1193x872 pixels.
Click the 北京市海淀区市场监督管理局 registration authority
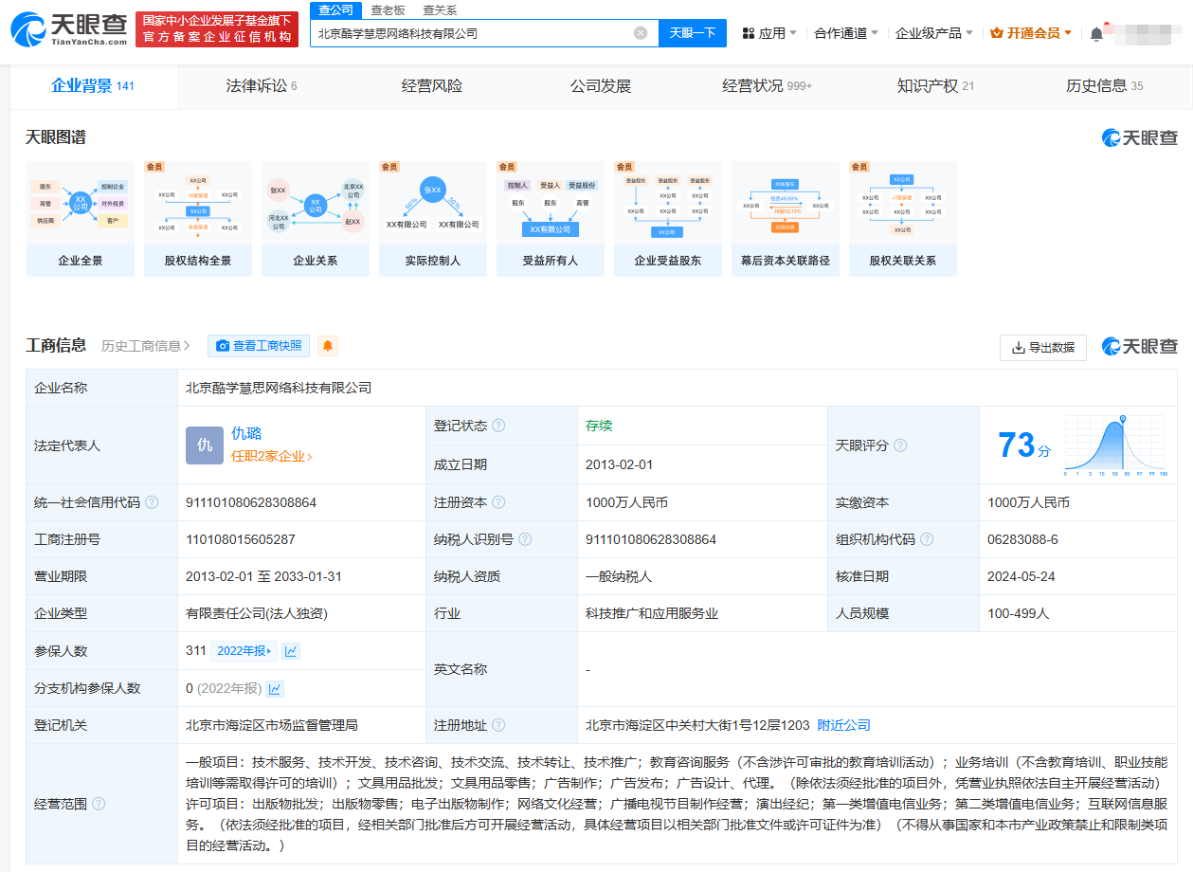(272, 725)
